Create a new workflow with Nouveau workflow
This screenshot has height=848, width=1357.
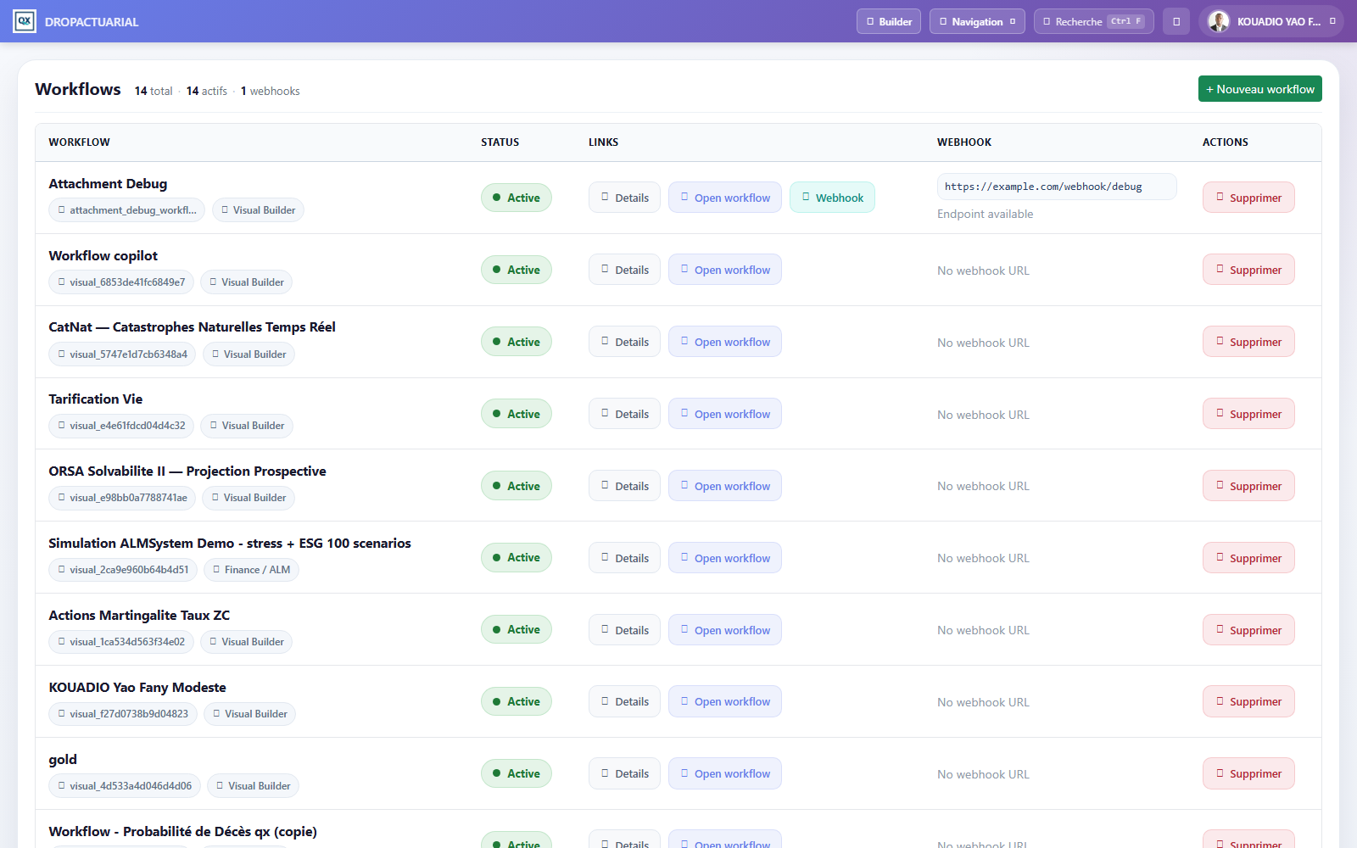[1259, 89]
